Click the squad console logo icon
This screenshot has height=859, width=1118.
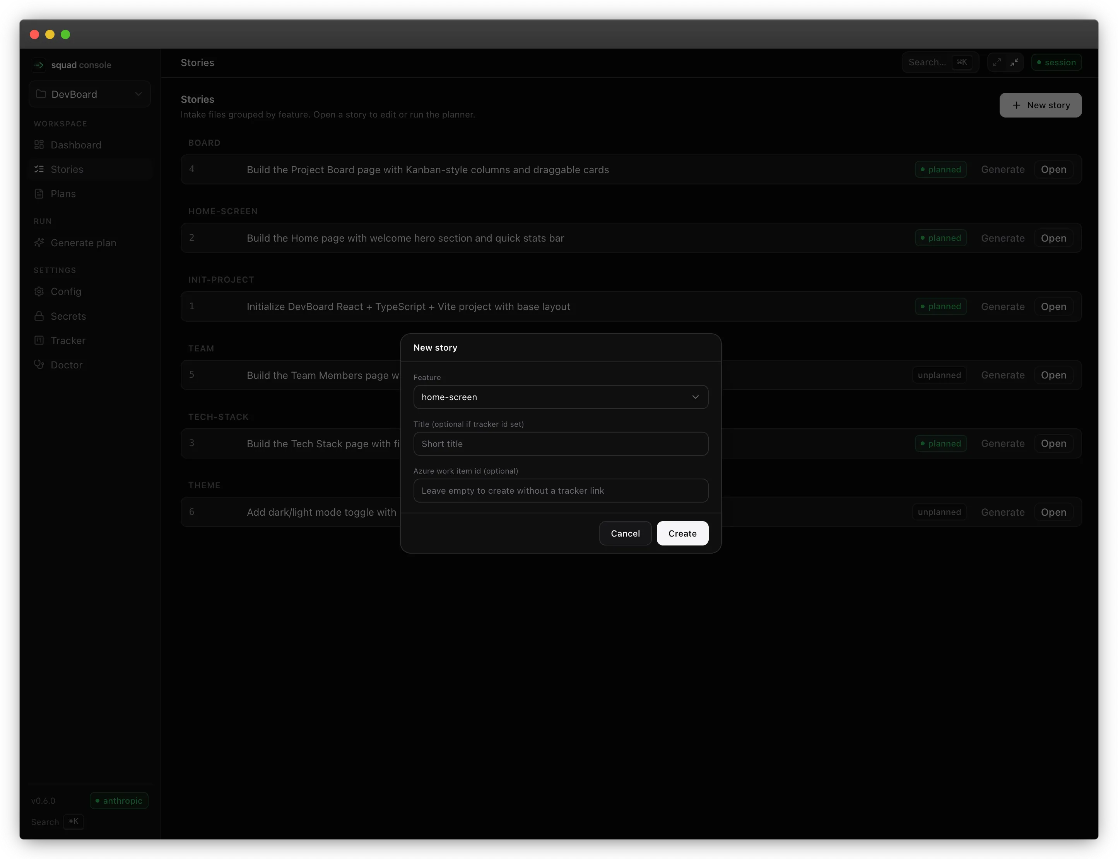pos(38,65)
